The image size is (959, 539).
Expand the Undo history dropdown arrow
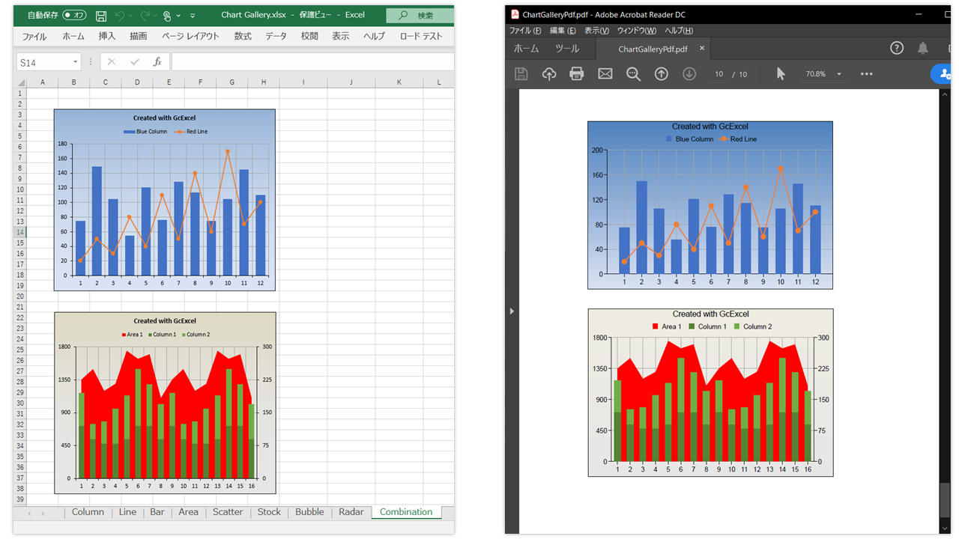pyautogui.click(x=130, y=15)
